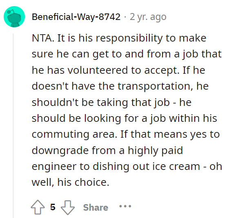This screenshot has height=218, width=233.
Task: Click the phrase "volunteered to accept"
Action: point(124,70)
